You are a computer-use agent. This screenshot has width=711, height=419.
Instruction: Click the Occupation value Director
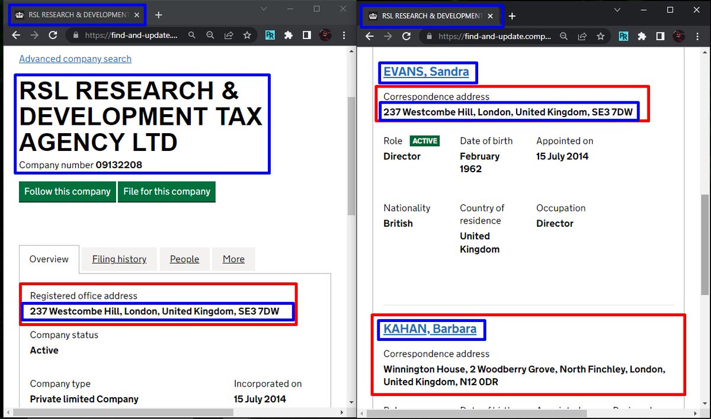click(555, 223)
